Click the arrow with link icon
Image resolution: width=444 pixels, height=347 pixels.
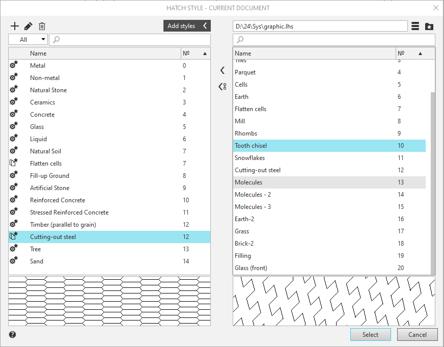coord(222,87)
